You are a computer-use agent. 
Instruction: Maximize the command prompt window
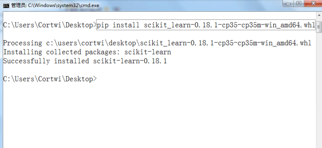299,4
